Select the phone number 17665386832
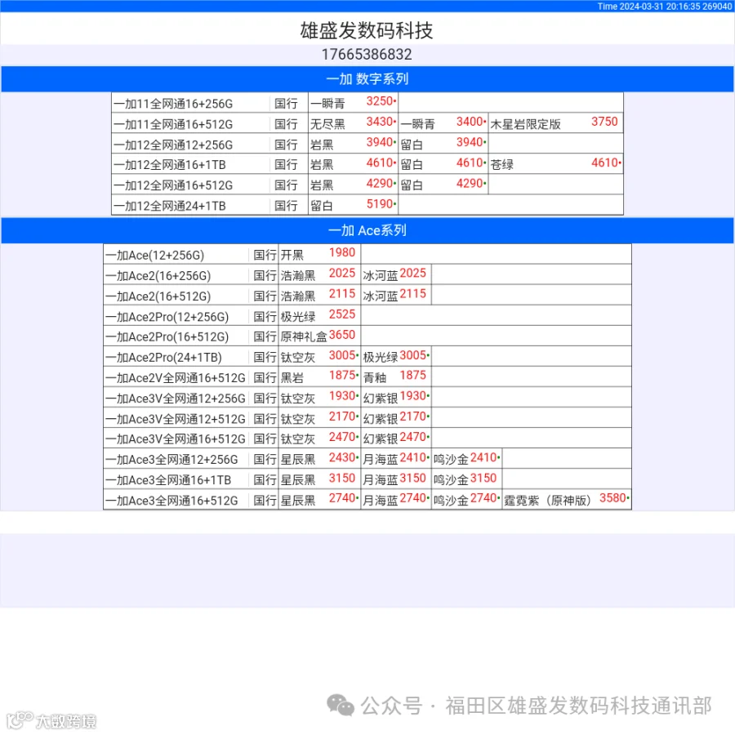735x735 pixels. click(x=366, y=55)
